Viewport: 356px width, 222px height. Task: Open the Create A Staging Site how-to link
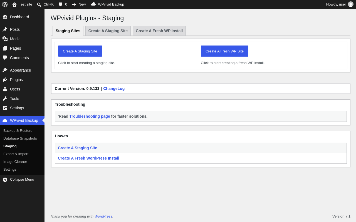(x=78, y=148)
